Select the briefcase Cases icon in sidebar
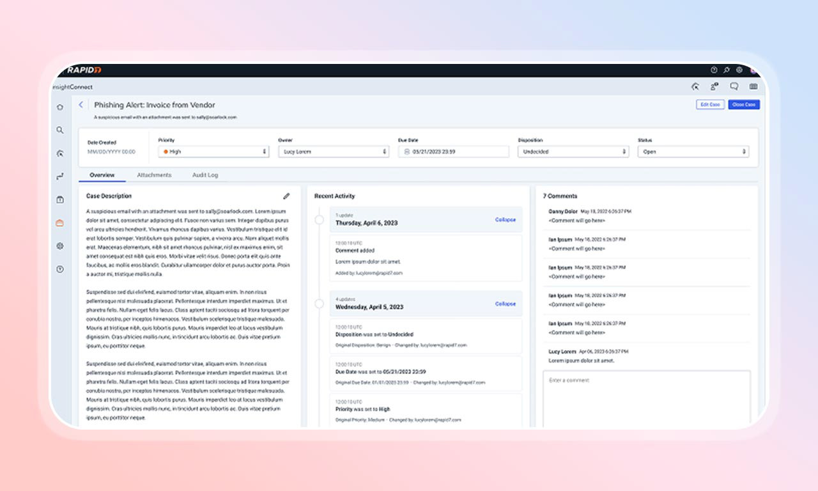818x491 pixels. point(60,222)
